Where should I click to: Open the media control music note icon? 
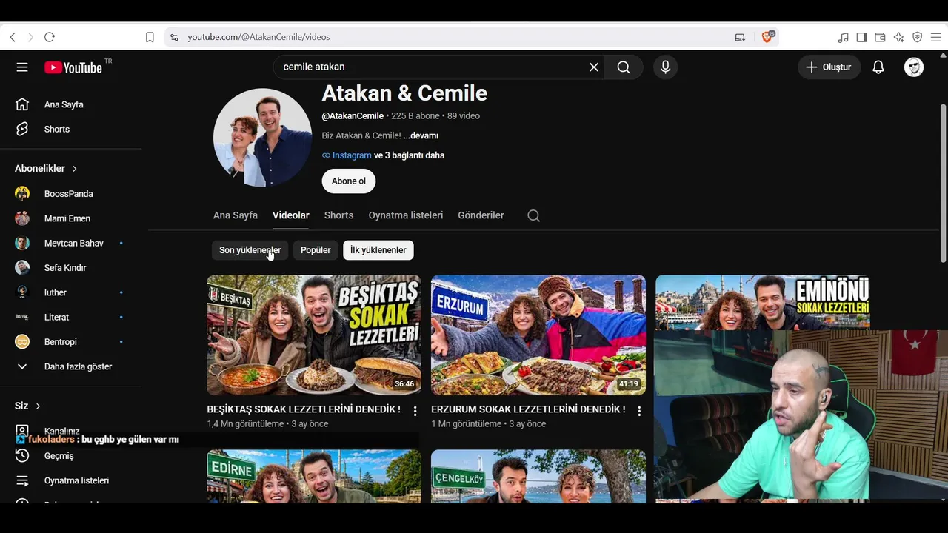coord(843,37)
